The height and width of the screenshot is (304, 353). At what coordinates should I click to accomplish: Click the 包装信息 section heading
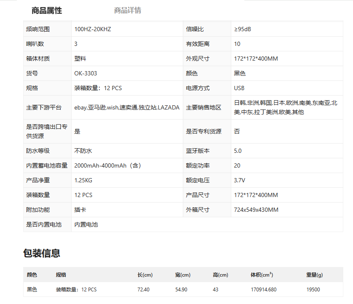tap(41, 253)
